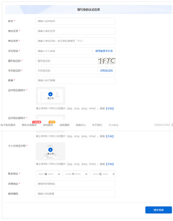Image resolution: width=173 pixels, height=221 pixels.
Task: Open the 电子版权服务 menu item
Action: [8, 125]
